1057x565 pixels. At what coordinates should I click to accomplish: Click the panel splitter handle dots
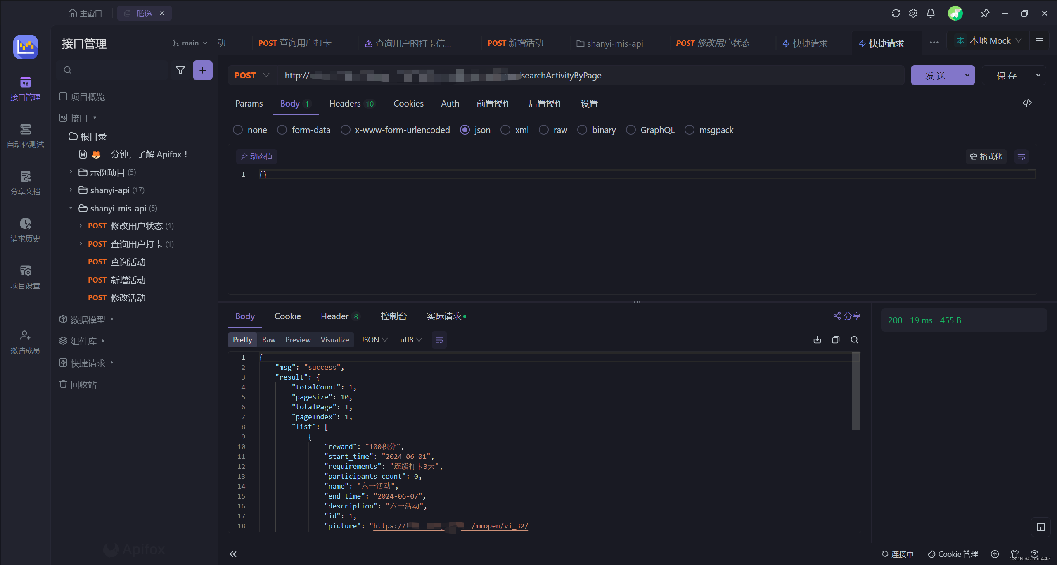point(637,302)
